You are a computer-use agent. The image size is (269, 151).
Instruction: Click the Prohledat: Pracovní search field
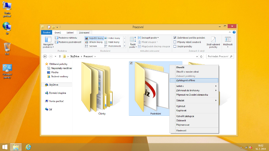pyautogui.click(x=219, y=56)
